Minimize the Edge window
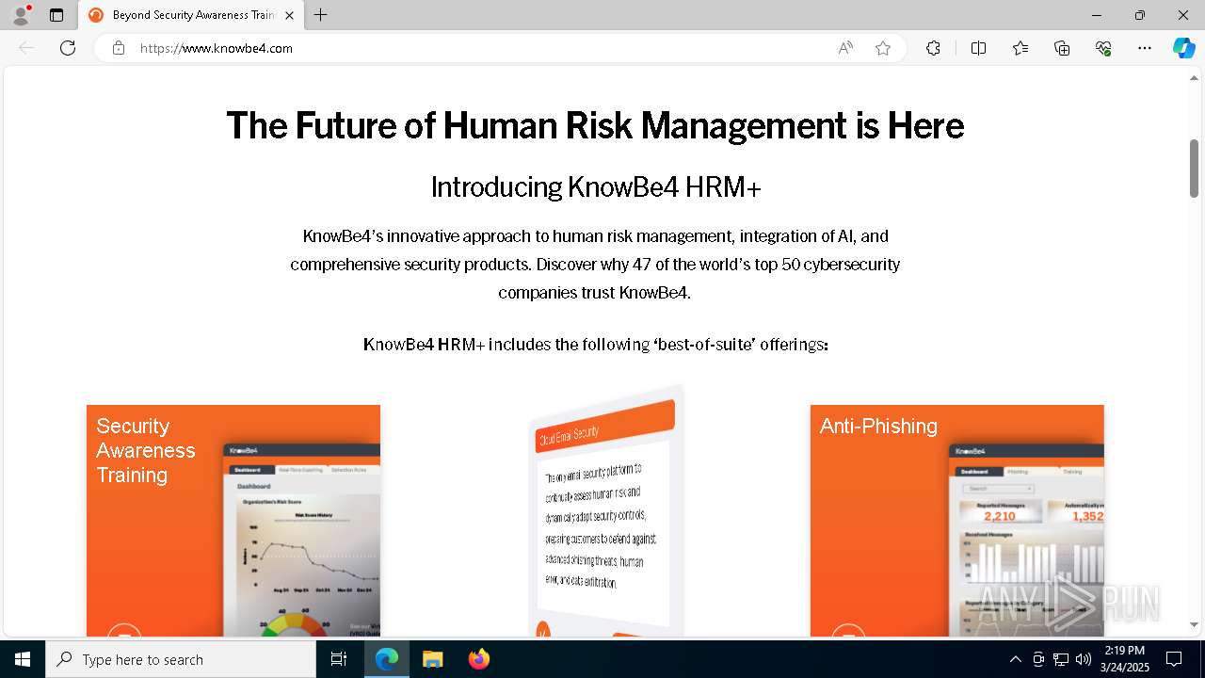 (x=1097, y=15)
